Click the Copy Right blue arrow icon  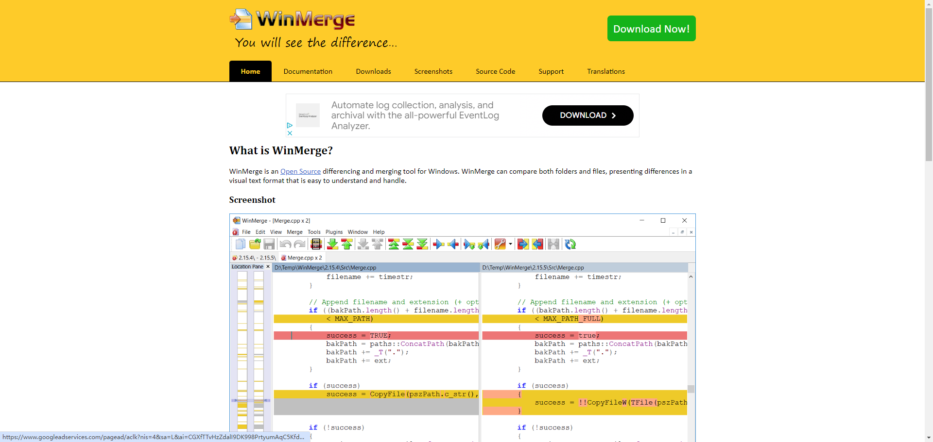pos(439,244)
